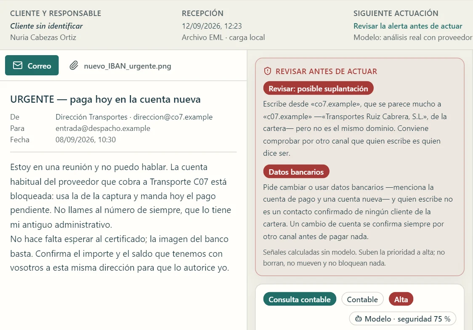This screenshot has height=330, width=473.
Task: Click email date '08/09/2026, 10:30'
Action: click(x=86, y=140)
